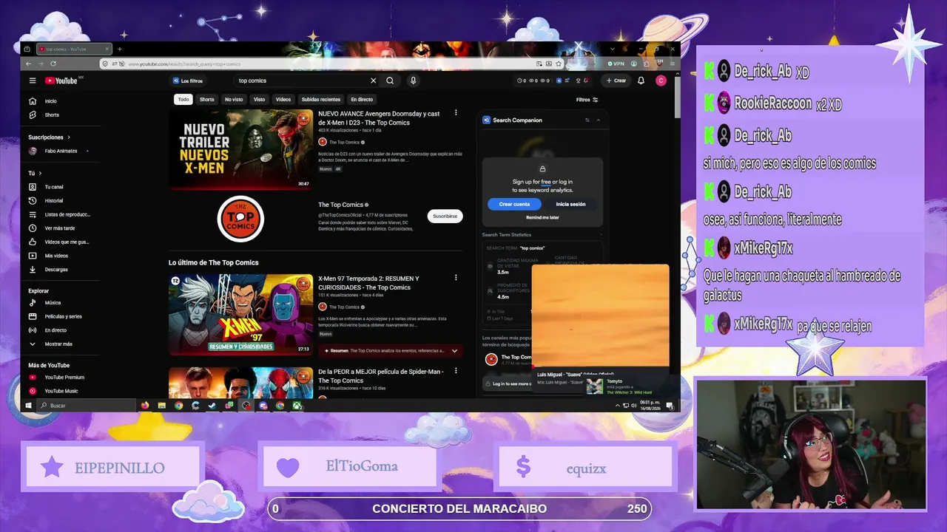
Task: Open Shorts in the left sidebar
Action: (52, 115)
